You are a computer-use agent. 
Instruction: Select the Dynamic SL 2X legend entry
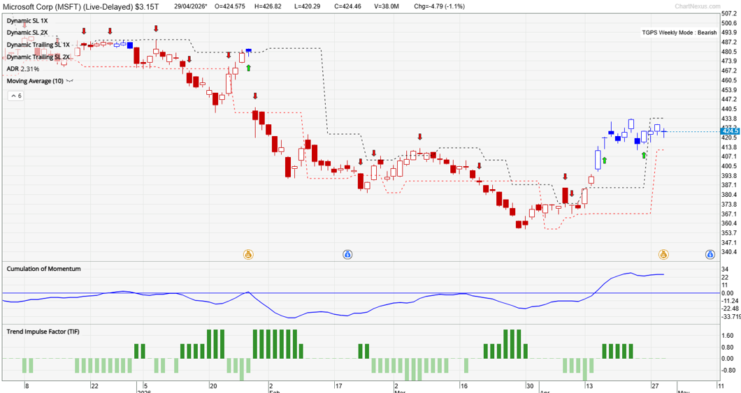click(27, 33)
